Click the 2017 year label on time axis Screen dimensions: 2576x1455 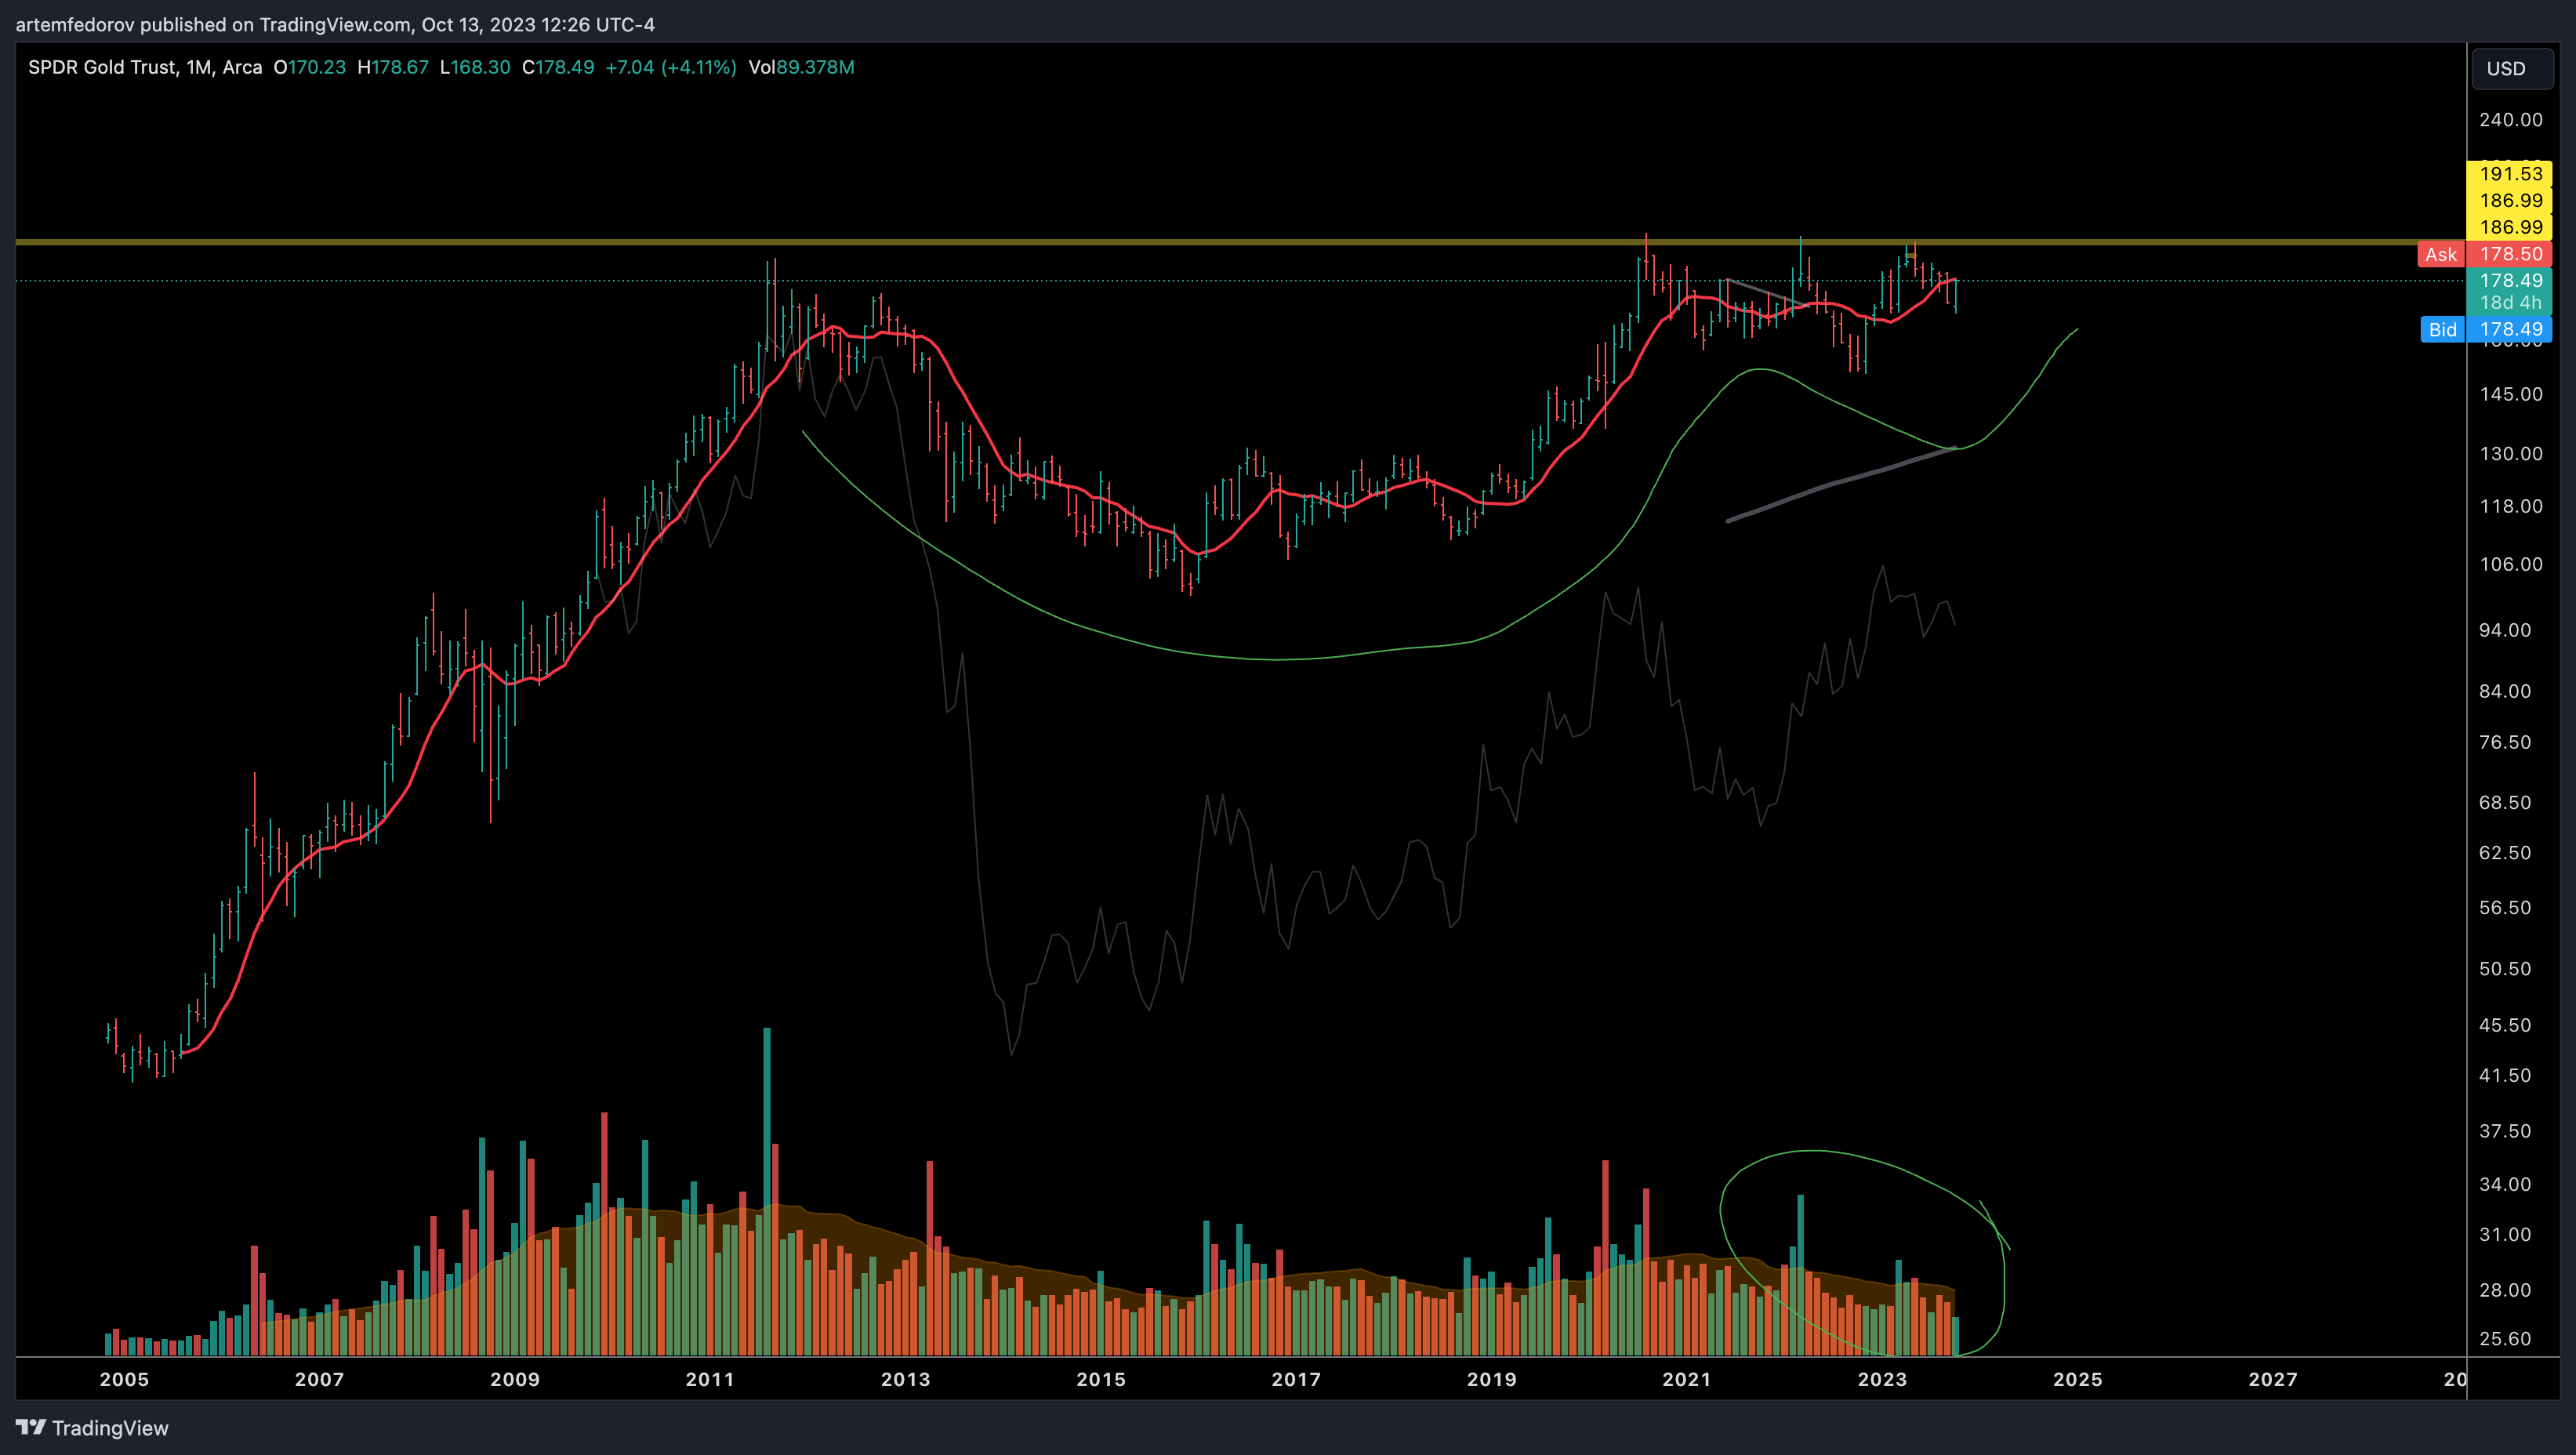(x=1296, y=1380)
